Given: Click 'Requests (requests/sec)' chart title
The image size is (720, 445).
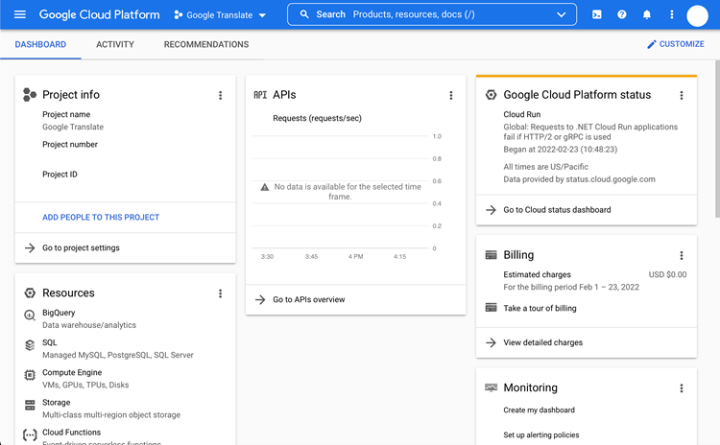Looking at the screenshot, I should [x=317, y=118].
